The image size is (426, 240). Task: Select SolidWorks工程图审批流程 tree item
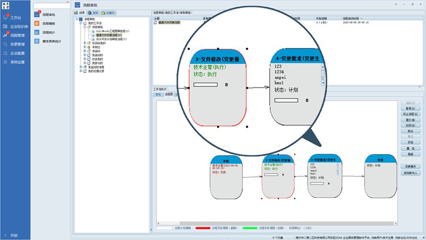point(112,31)
